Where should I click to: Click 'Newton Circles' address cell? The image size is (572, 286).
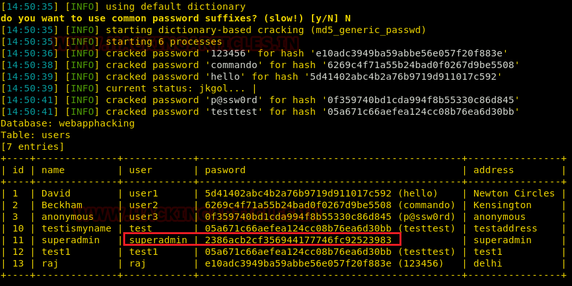click(514, 193)
